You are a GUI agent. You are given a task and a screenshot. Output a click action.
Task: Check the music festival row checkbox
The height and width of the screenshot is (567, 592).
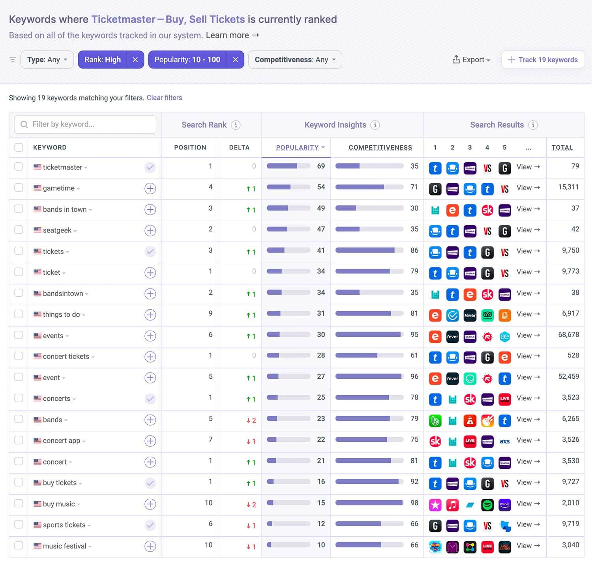[19, 545]
